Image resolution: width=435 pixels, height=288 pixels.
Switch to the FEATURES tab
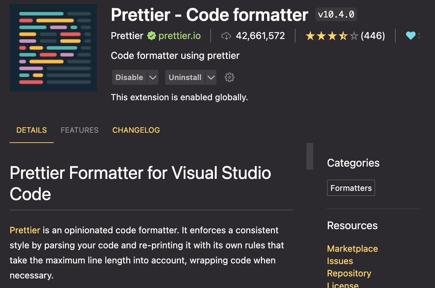point(79,130)
